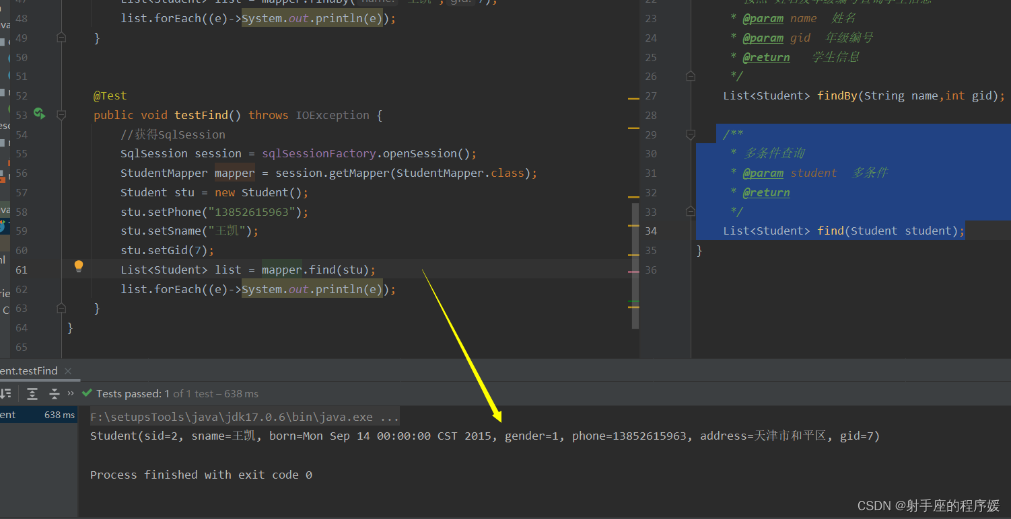This screenshot has height=519, width=1011.
Task: Click the green stripe mark in left editor
Action: (x=633, y=301)
